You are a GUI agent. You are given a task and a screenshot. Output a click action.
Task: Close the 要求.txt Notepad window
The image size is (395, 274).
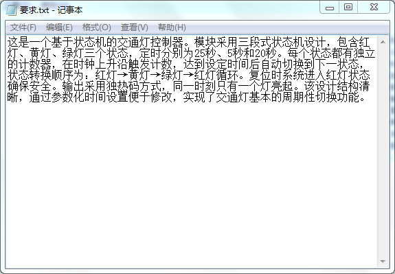pyautogui.click(x=374, y=8)
